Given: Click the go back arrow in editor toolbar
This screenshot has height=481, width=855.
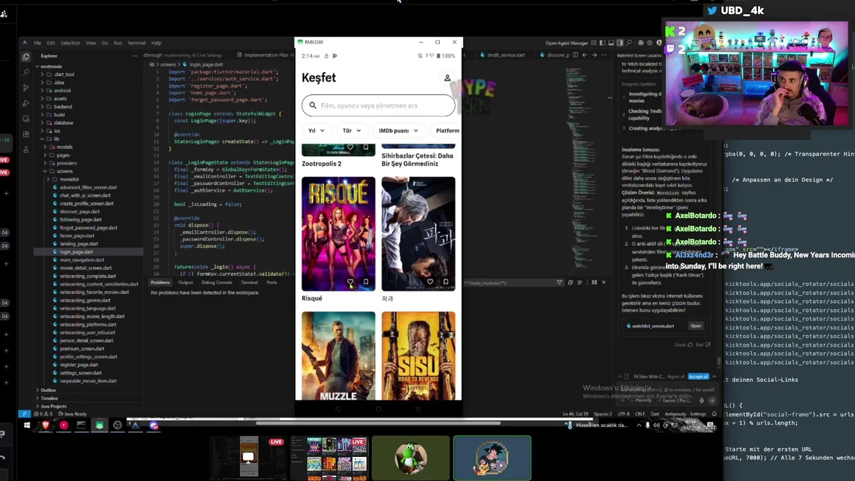Looking at the screenshot, I should click(585, 55).
